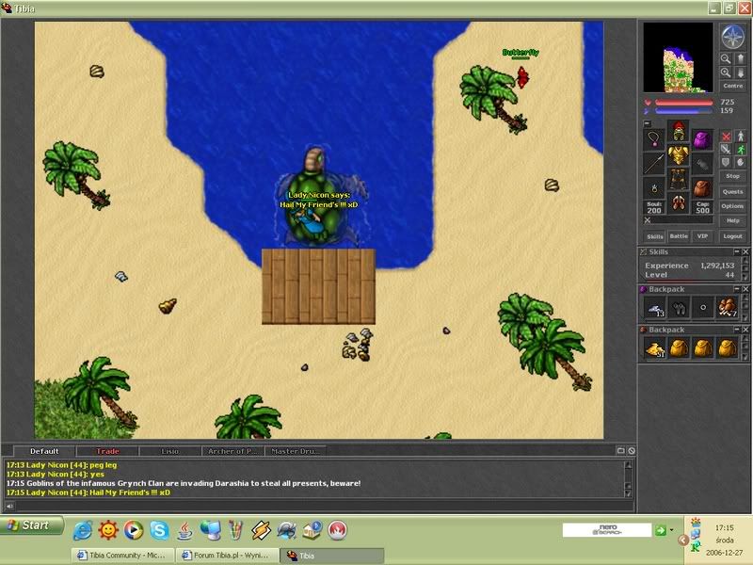753x565 pixels.
Task: Open the Options dialog
Action: coord(733,206)
